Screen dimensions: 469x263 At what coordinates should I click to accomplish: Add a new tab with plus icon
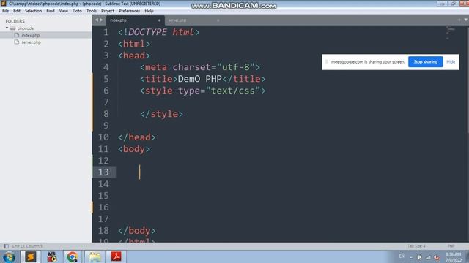click(459, 20)
